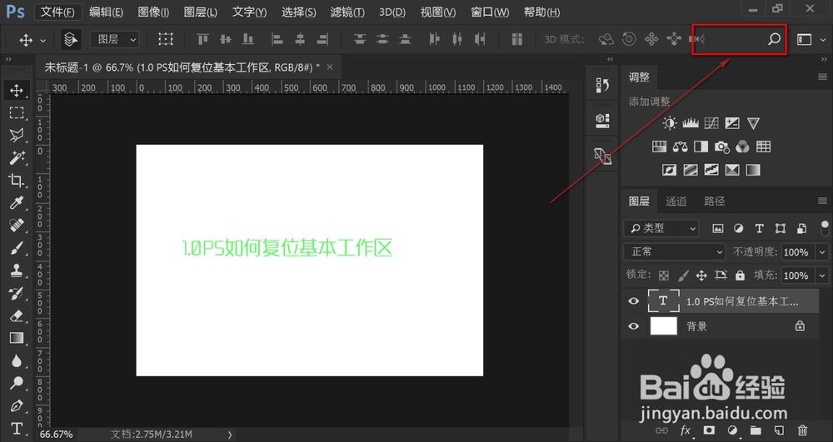Expand the status bar info arrow
This screenshot has width=833, height=442.
click(x=230, y=435)
